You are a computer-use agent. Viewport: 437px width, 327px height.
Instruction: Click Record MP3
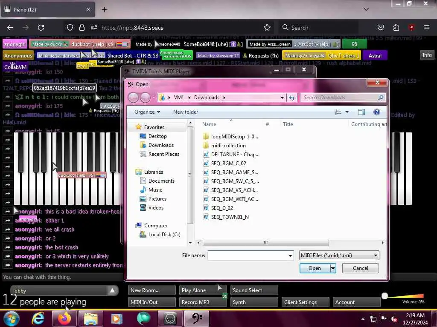tap(203, 302)
